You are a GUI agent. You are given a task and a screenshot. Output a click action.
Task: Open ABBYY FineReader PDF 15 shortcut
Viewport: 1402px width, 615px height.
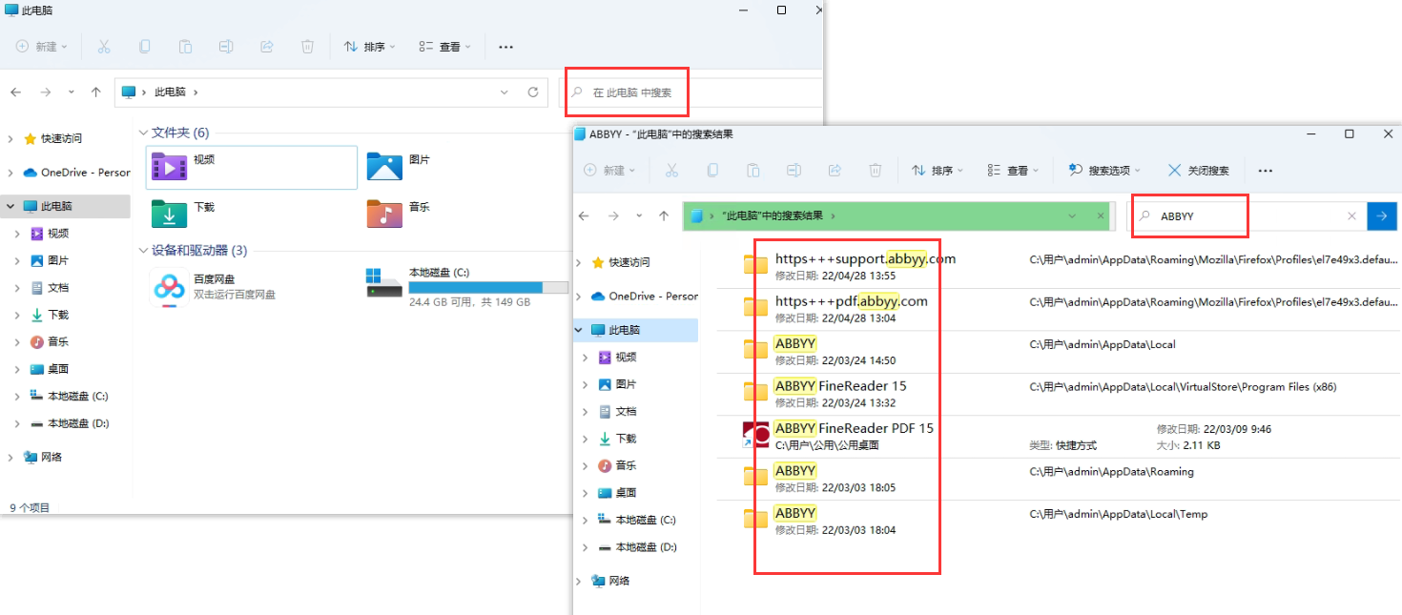[854, 428]
